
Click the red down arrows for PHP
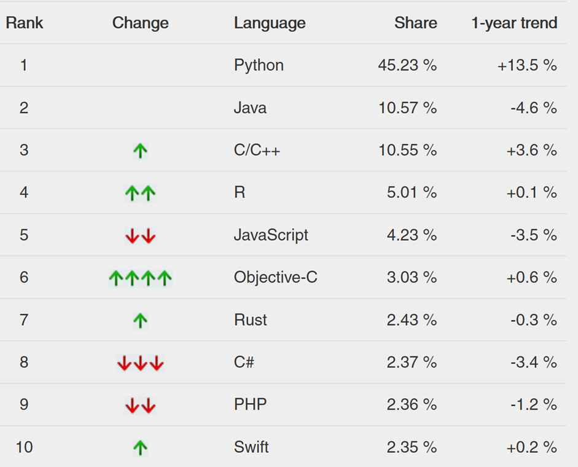pos(141,406)
